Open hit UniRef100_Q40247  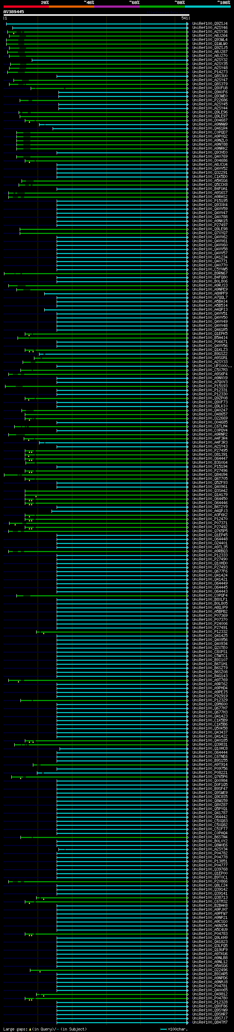click(x=210, y=410)
